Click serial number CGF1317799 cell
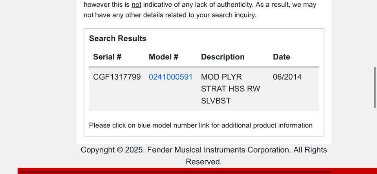Viewport: 377px width, 174px height. (117, 77)
